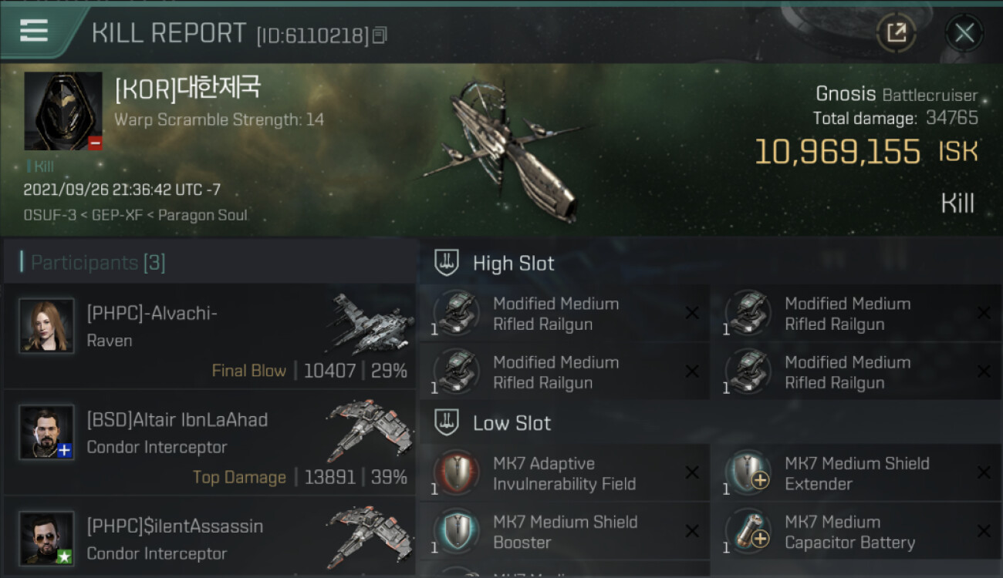Select MK7 Medium Capacitor Battery icon
Screen dimensions: 1003x578
[748, 532]
